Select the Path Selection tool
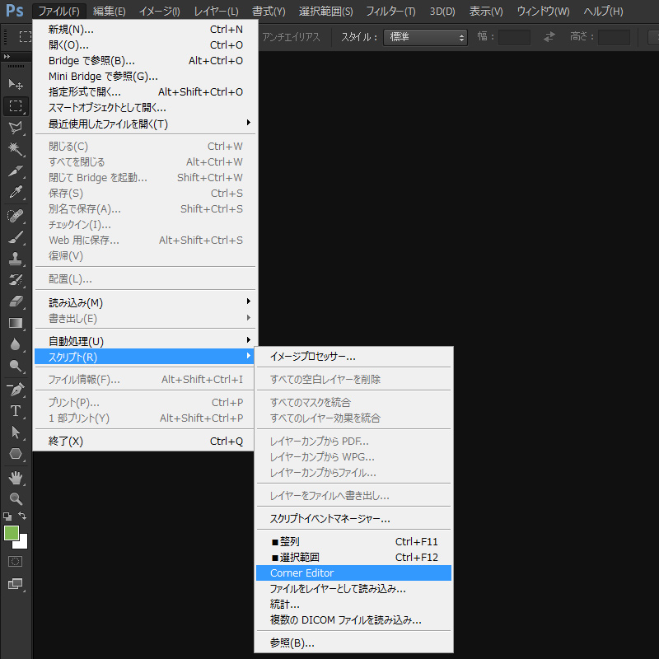The height and width of the screenshot is (659, 659). (x=16, y=432)
